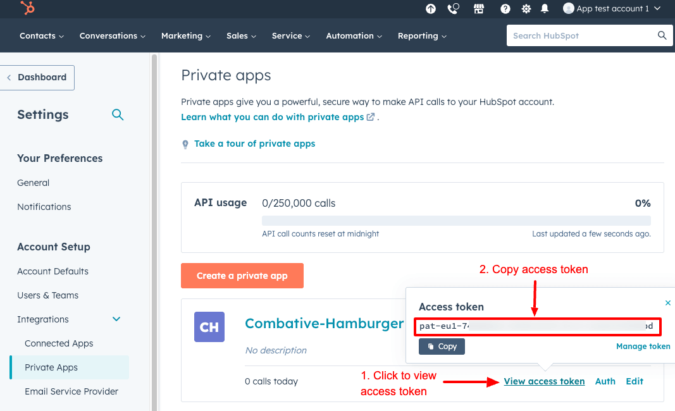Click the API usage progress bar
The height and width of the screenshot is (411, 675).
pos(456,221)
